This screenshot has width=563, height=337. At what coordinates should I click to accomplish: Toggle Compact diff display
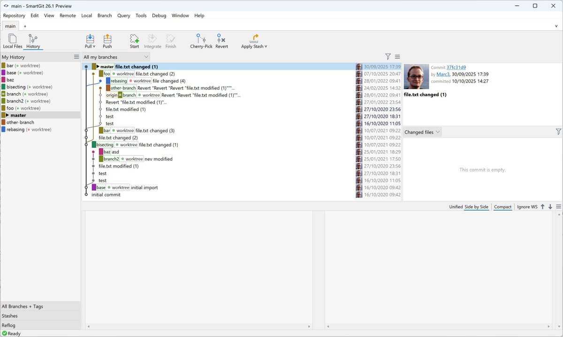tap(503, 207)
